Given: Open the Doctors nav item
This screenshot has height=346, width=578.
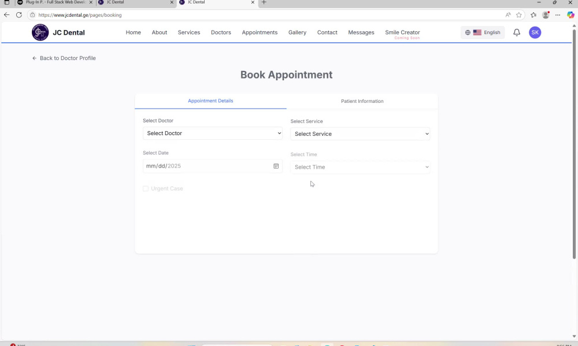Looking at the screenshot, I should (x=221, y=32).
